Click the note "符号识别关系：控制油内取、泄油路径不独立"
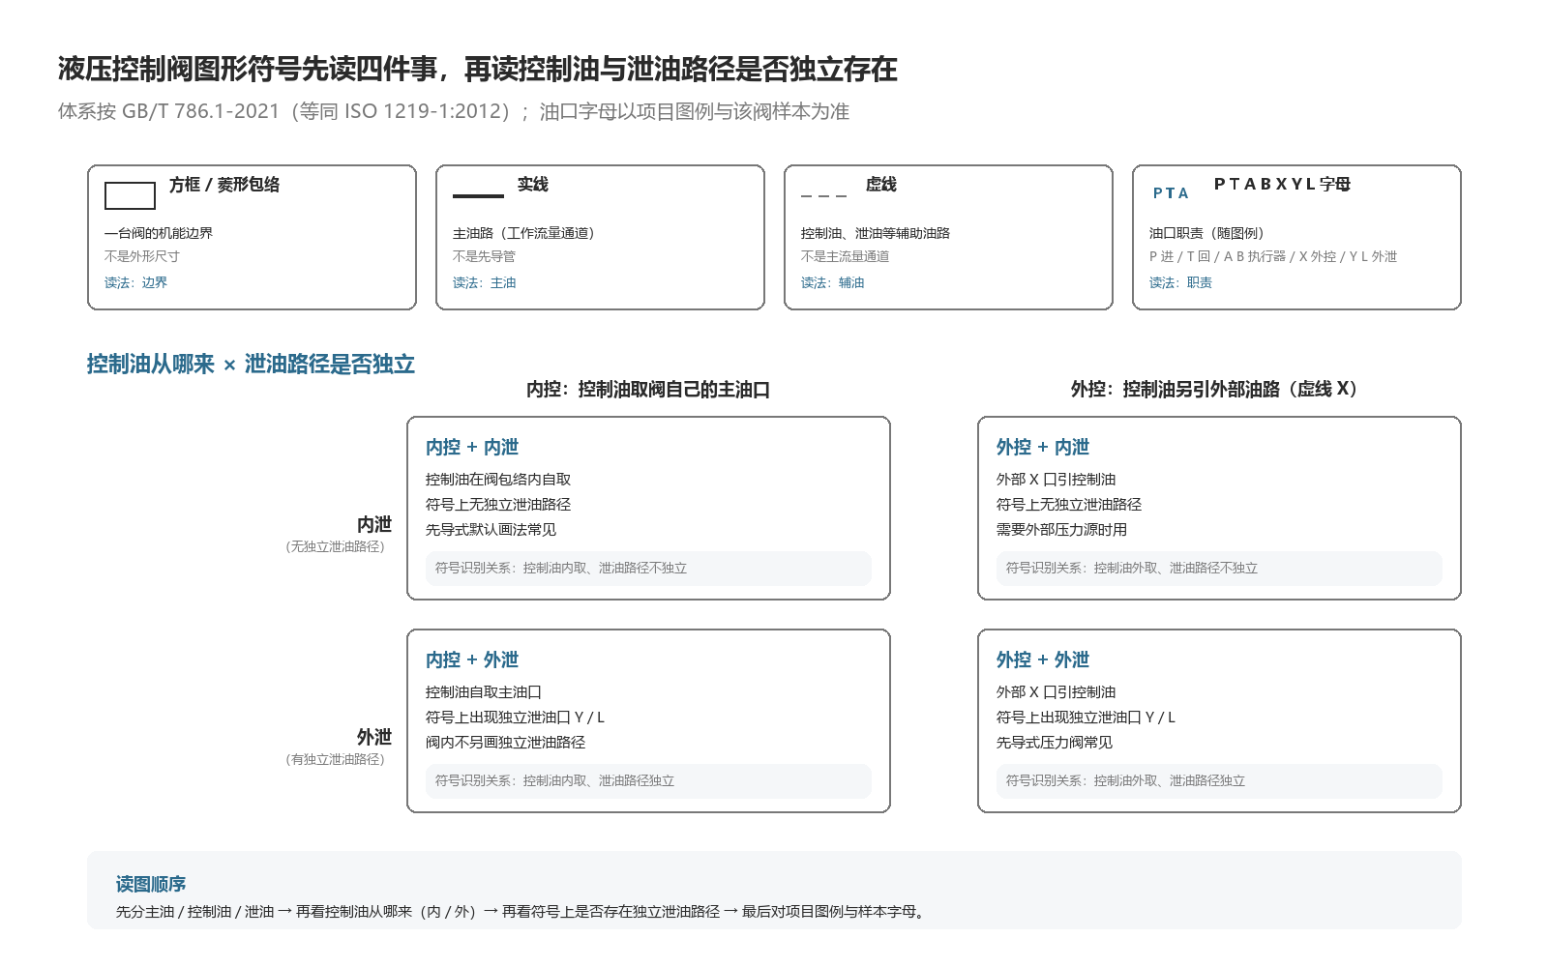This screenshot has height=967, width=1548. click(561, 569)
